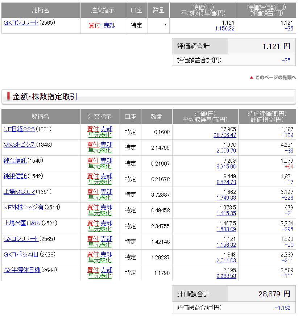Open 純銀信託 (1542) stock link
Screen dimensions: 298x317
pos(15,176)
